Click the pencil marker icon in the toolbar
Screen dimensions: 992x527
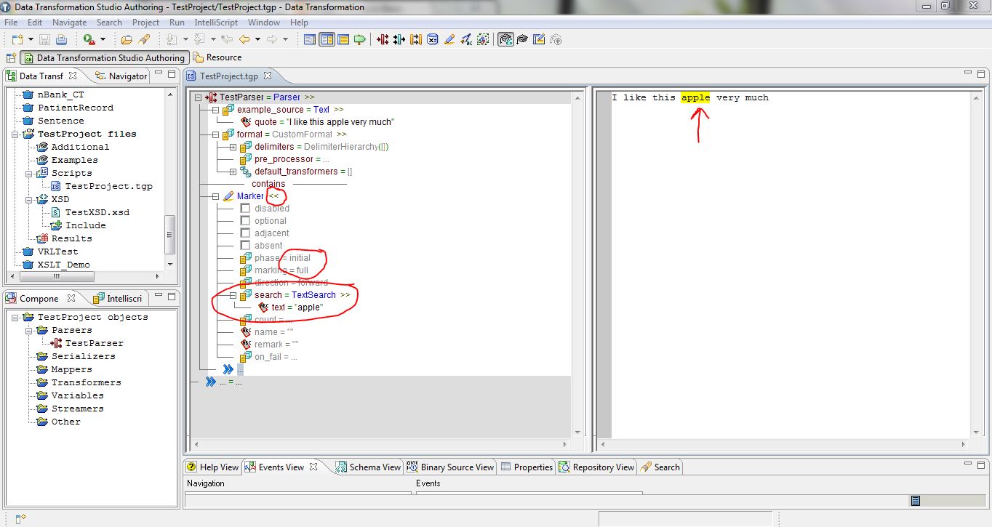(449, 39)
